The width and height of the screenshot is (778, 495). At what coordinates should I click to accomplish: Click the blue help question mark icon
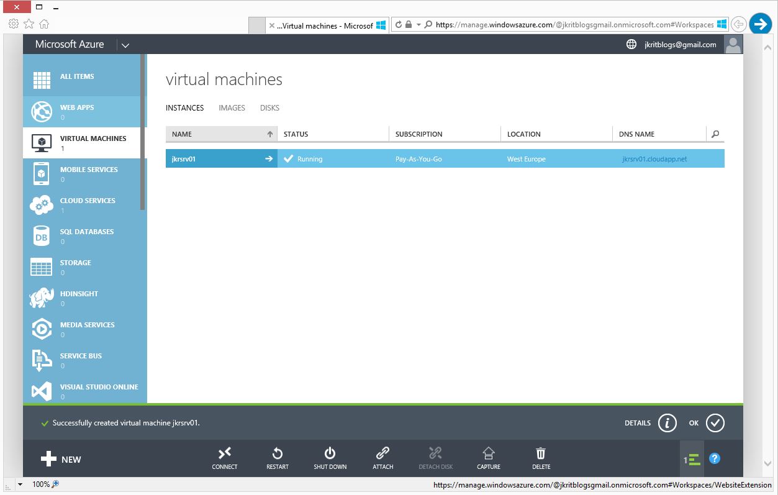tap(715, 459)
